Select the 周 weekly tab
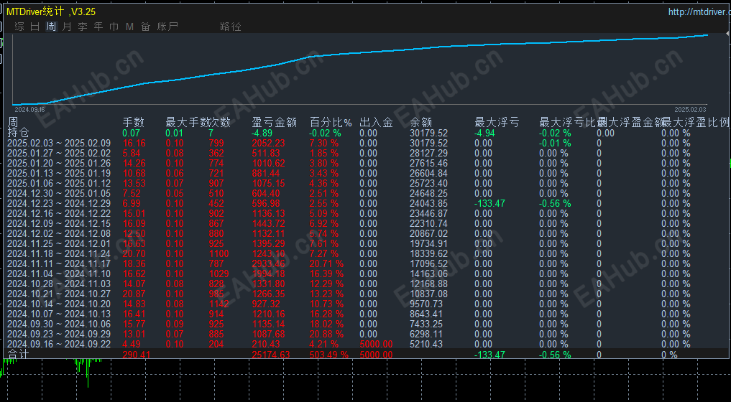The width and height of the screenshot is (731, 402). pyautogui.click(x=51, y=27)
